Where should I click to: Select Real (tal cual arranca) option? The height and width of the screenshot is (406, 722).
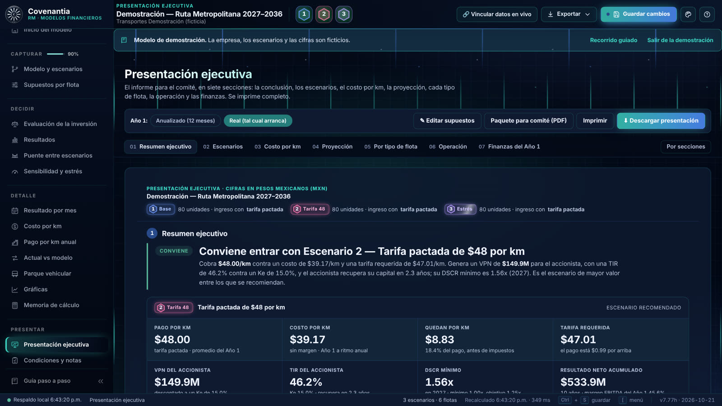point(258,121)
